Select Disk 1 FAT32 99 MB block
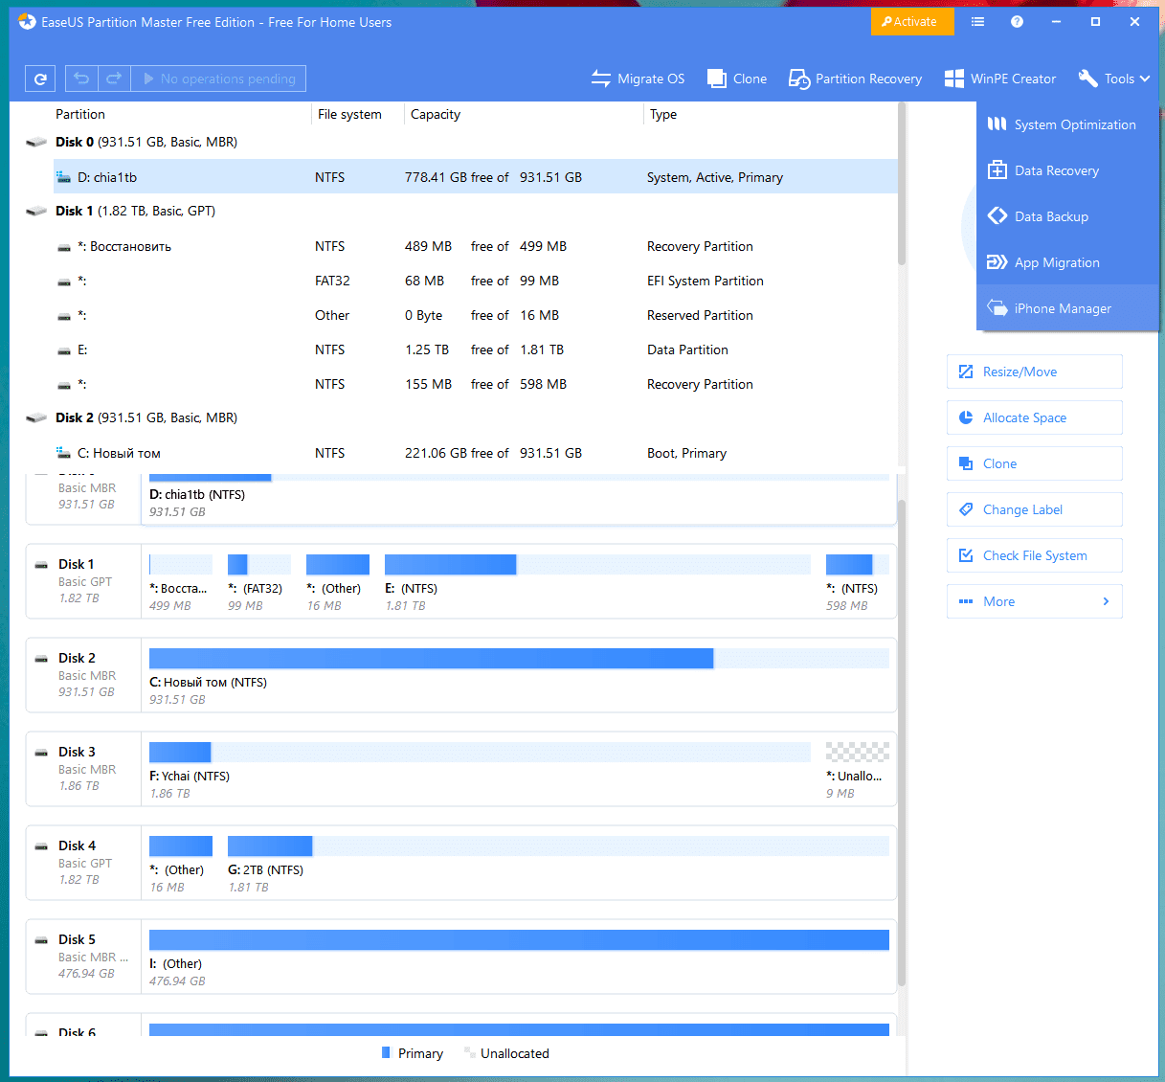 click(258, 581)
